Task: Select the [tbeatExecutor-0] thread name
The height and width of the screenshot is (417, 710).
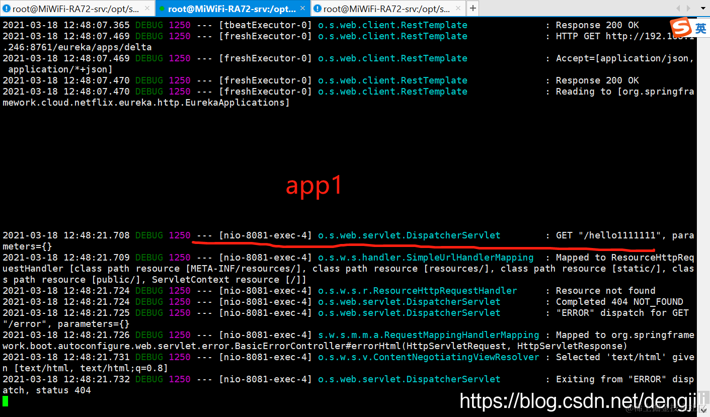Action: tap(265, 25)
